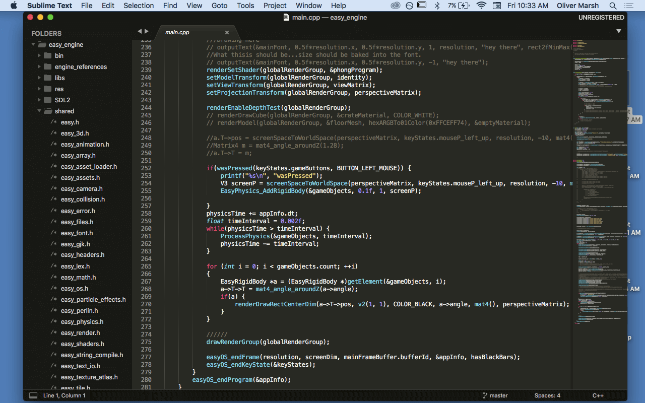Viewport: 645px width, 403px height.
Task: Open the Project menu
Action: point(275,6)
